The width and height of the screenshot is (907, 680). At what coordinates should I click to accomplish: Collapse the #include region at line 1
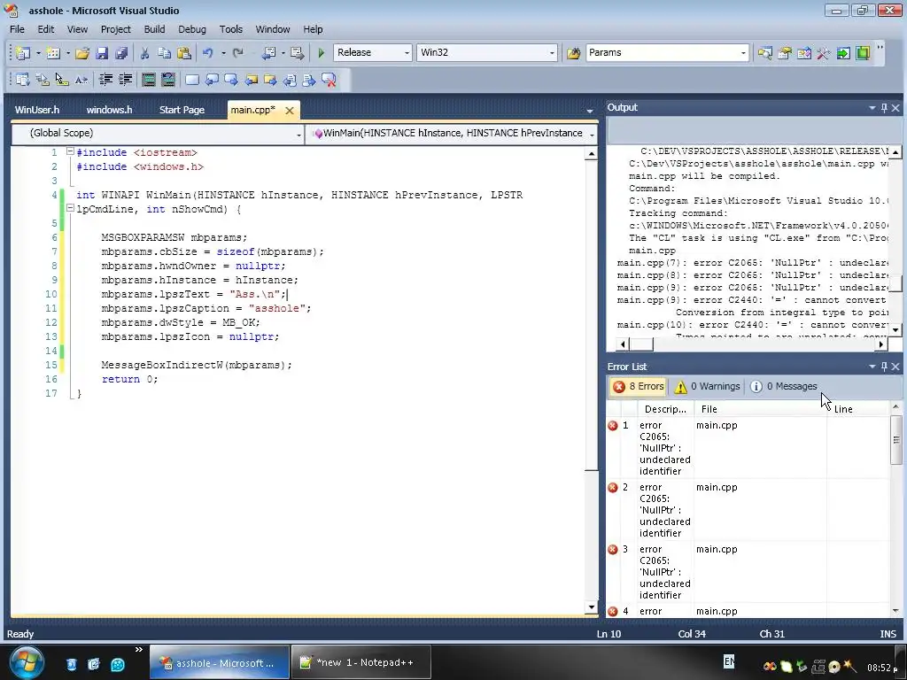pos(70,151)
